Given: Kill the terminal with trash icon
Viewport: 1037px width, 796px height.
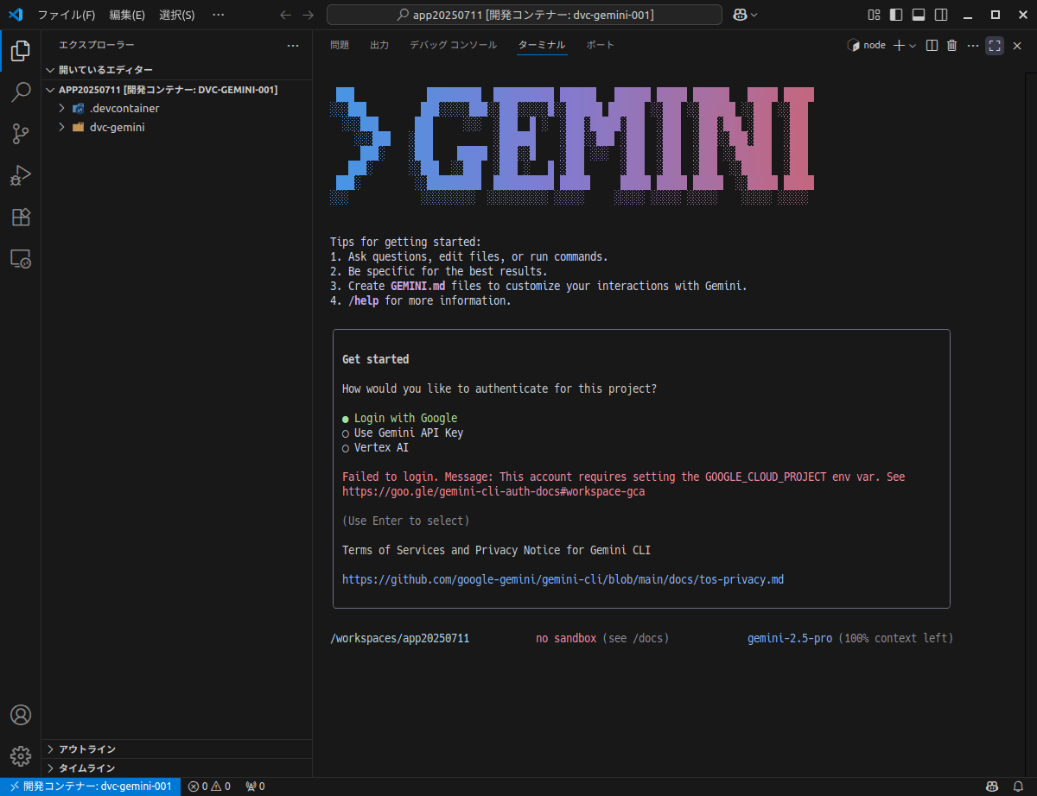Looking at the screenshot, I should point(952,45).
